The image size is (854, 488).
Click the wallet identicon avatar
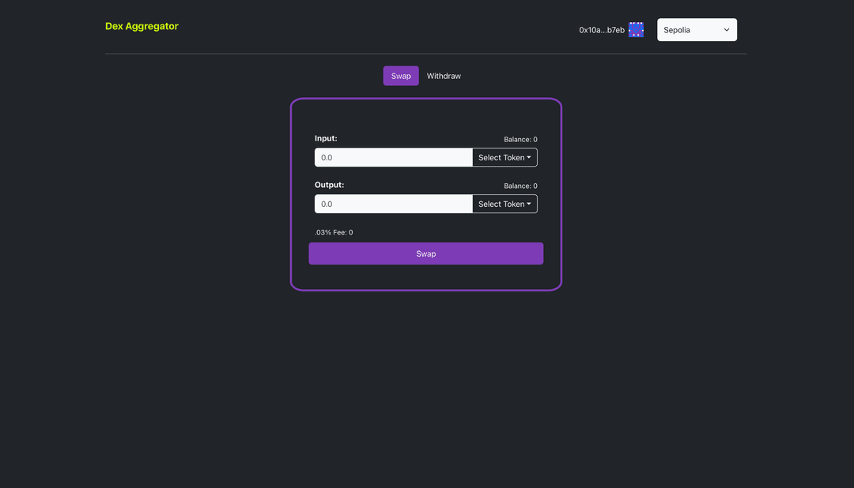coord(636,30)
